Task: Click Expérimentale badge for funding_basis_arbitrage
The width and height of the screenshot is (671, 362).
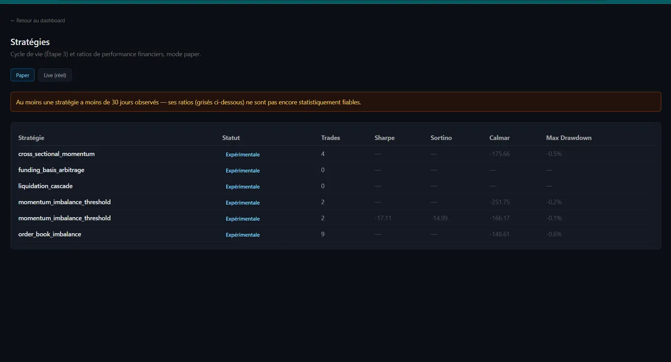Action: pyautogui.click(x=243, y=170)
